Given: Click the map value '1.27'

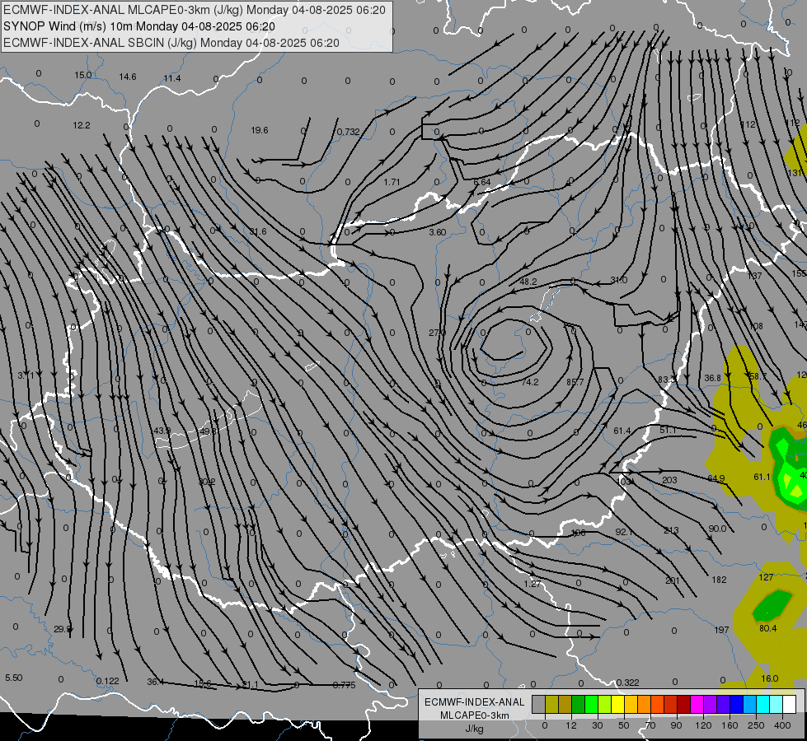Looking at the screenshot, I should point(533,584).
